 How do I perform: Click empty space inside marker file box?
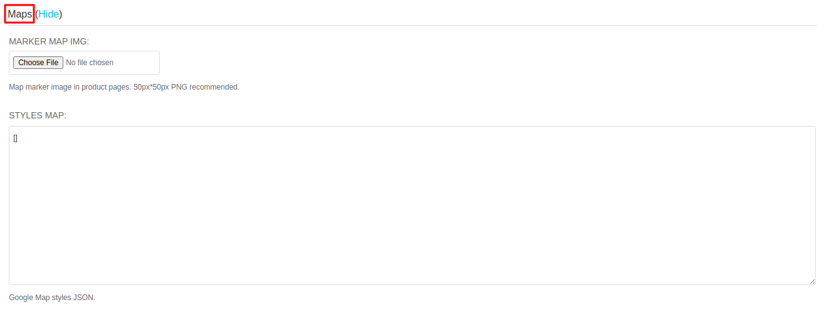137,63
